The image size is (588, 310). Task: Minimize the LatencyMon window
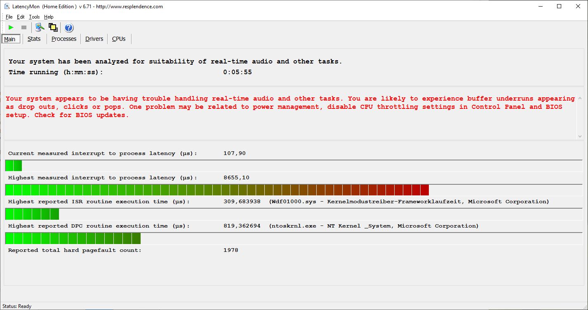click(541, 6)
